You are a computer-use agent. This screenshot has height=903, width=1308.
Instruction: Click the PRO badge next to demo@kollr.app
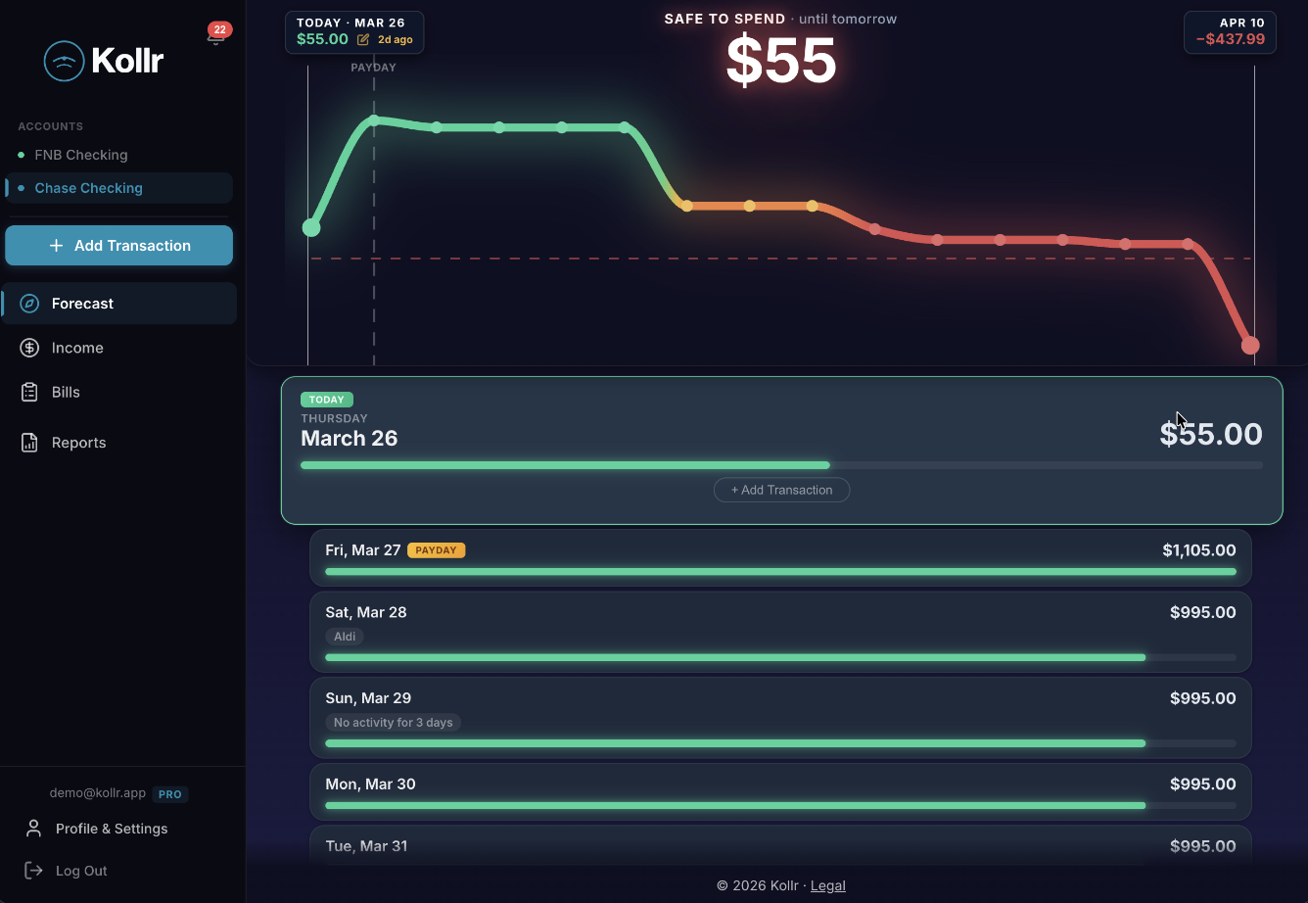(170, 794)
